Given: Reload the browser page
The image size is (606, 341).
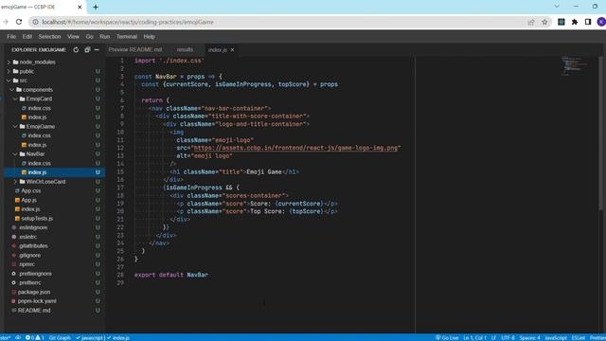Looking at the screenshot, I should [19, 22].
